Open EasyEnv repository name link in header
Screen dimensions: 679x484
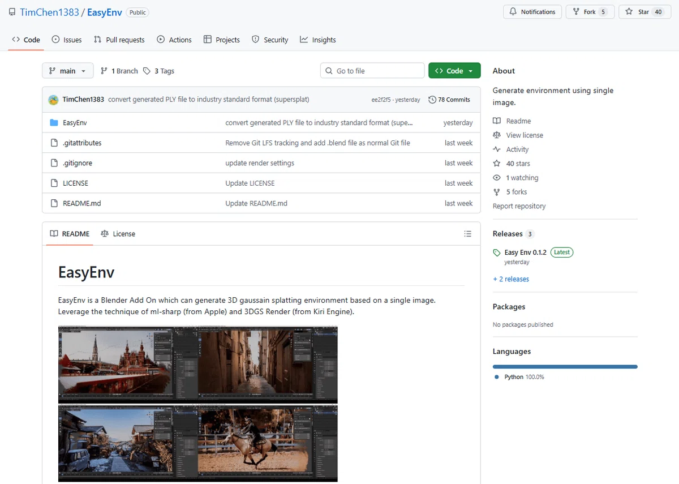pos(105,12)
